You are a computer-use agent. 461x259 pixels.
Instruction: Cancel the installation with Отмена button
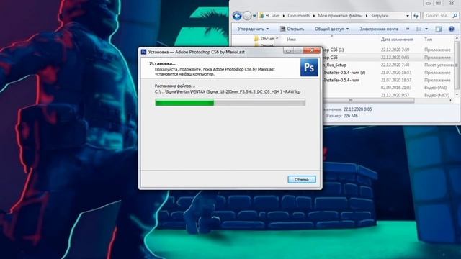tap(302, 179)
